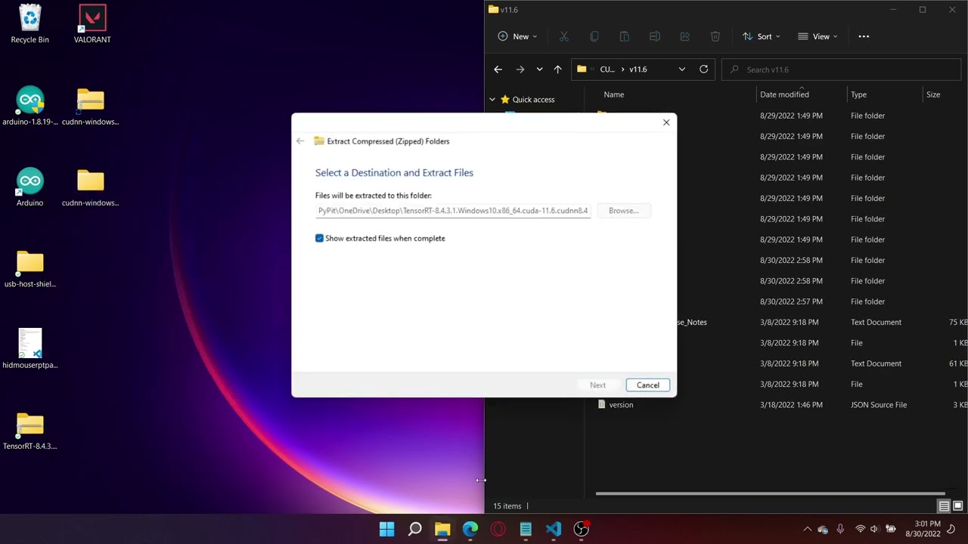This screenshot has height=544, width=968.
Task: Click the Copy icon in Explorer toolbar
Action: (x=594, y=36)
